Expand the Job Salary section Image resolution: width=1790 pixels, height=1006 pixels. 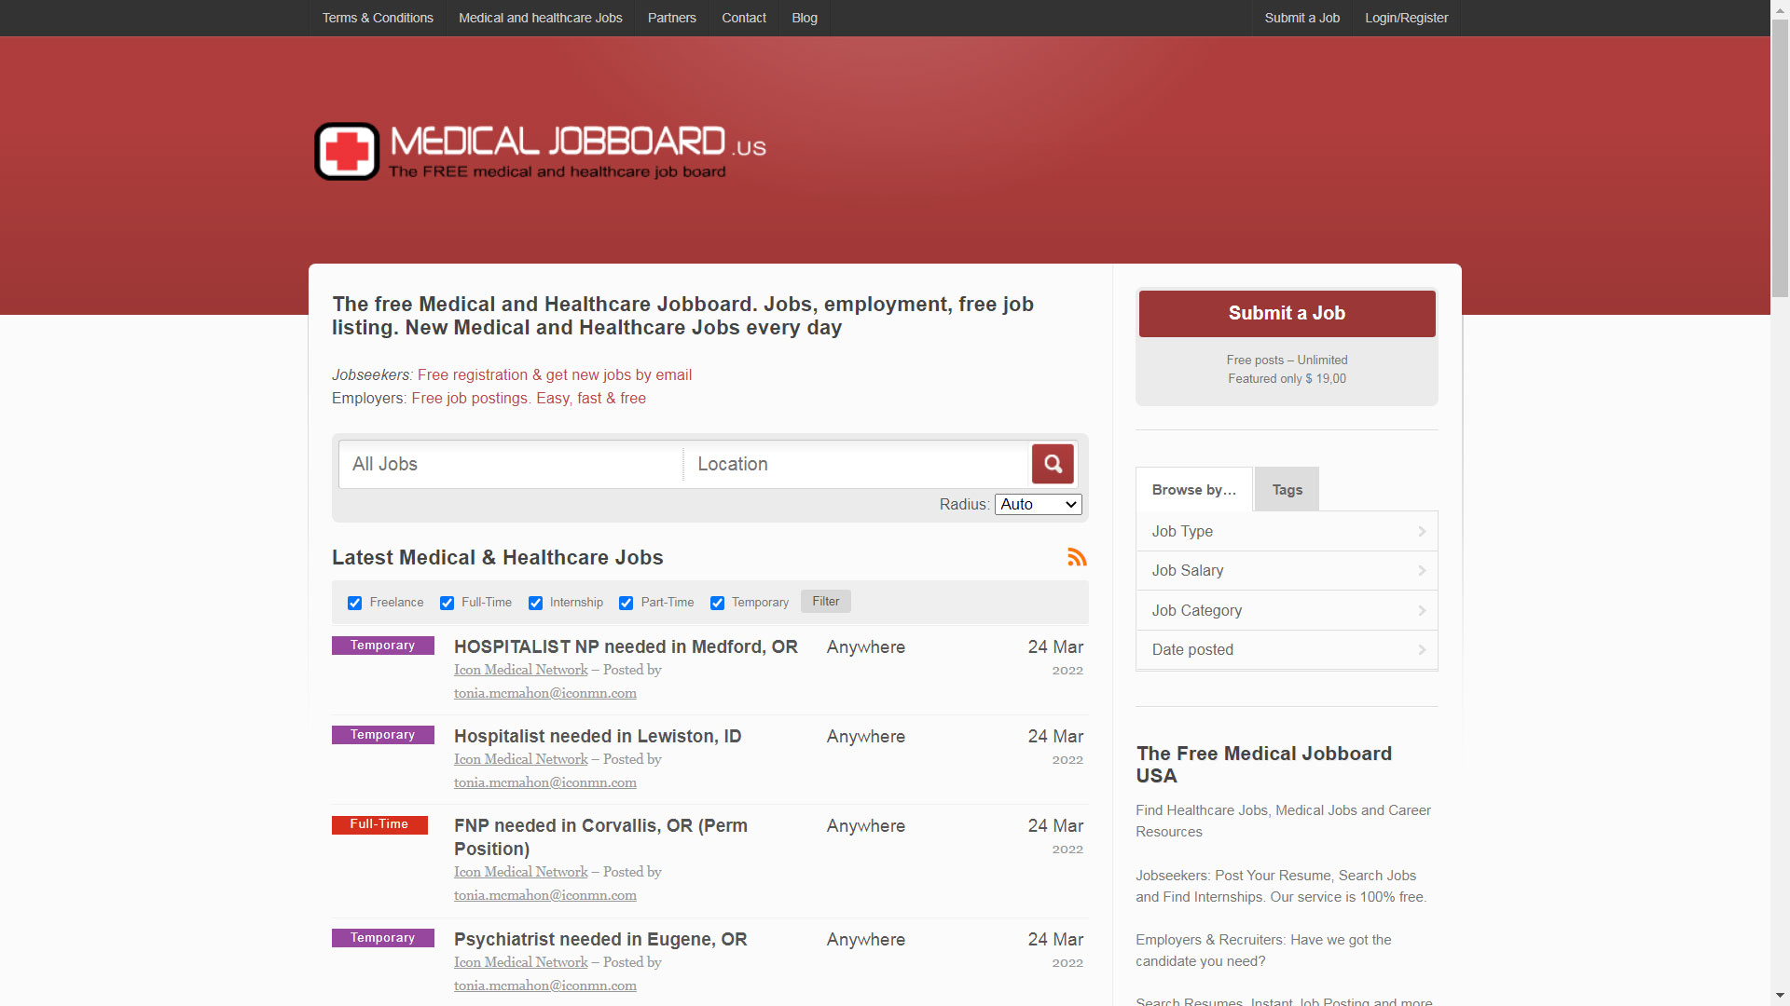tap(1287, 570)
